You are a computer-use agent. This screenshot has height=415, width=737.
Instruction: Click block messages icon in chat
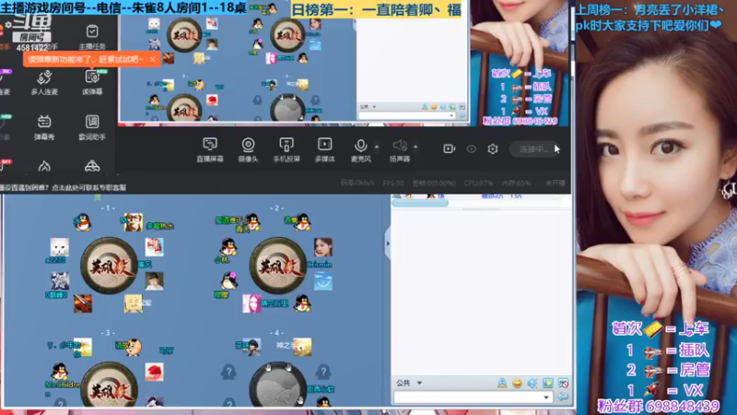[x=563, y=383]
